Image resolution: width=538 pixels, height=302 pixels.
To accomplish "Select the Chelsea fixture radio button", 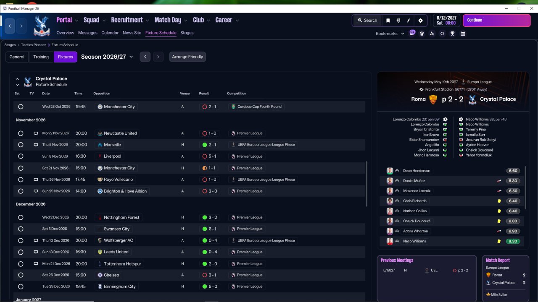I will [x=21, y=275].
